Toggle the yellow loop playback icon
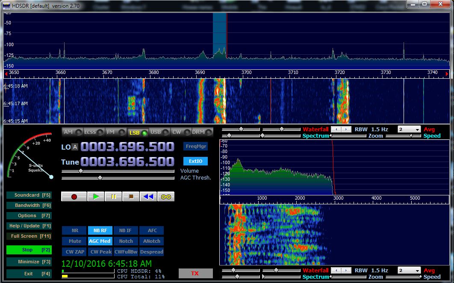 click(x=166, y=197)
